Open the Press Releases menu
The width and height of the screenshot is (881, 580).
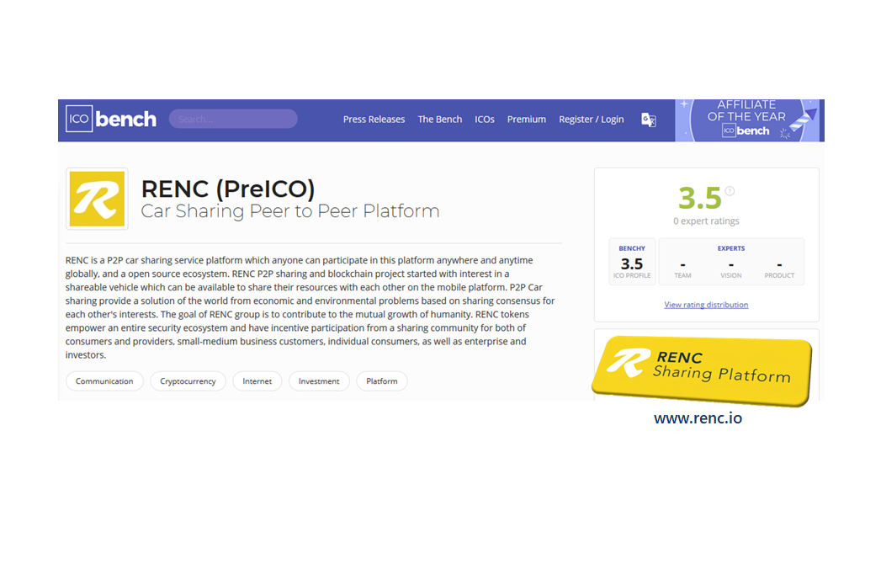coord(374,120)
